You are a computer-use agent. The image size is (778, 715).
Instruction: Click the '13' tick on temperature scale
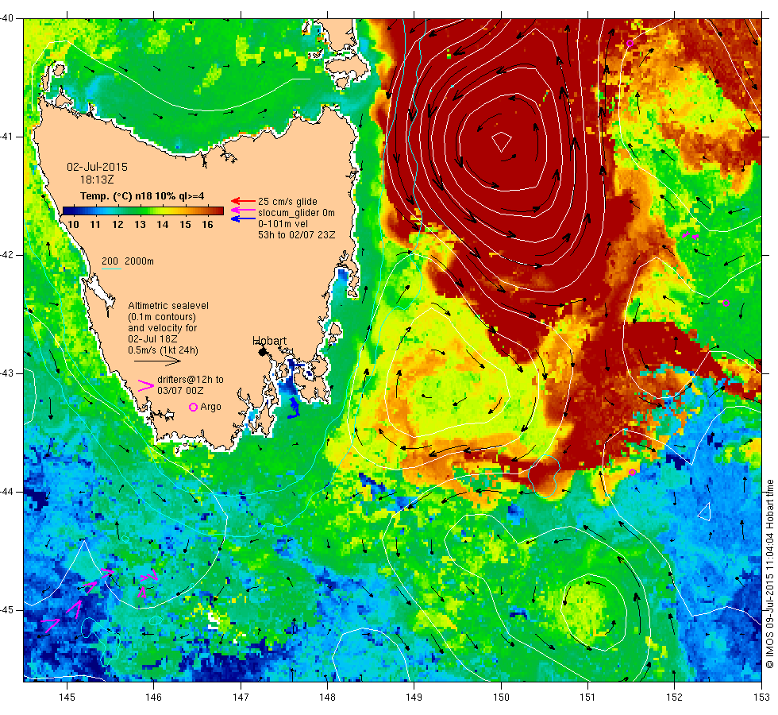[140, 224]
